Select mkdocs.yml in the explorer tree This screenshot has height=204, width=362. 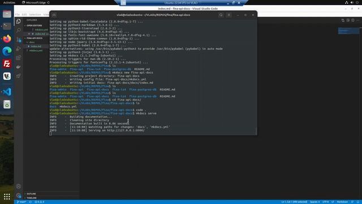click(36, 50)
